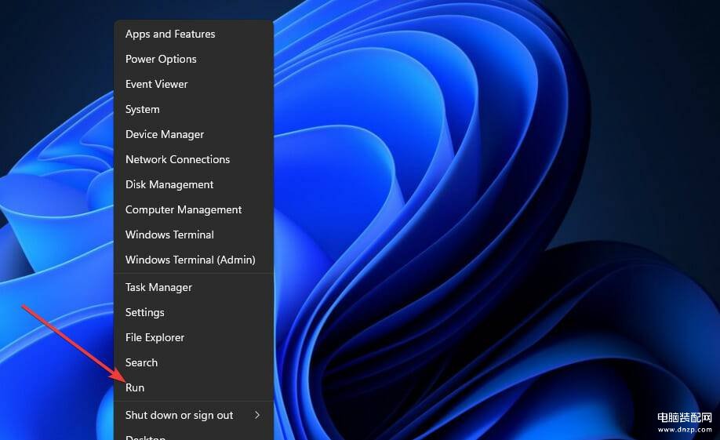Launch Windows Terminal (Admin)
Image resolution: width=720 pixels, height=440 pixels.
pyautogui.click(x=193, y=260)
